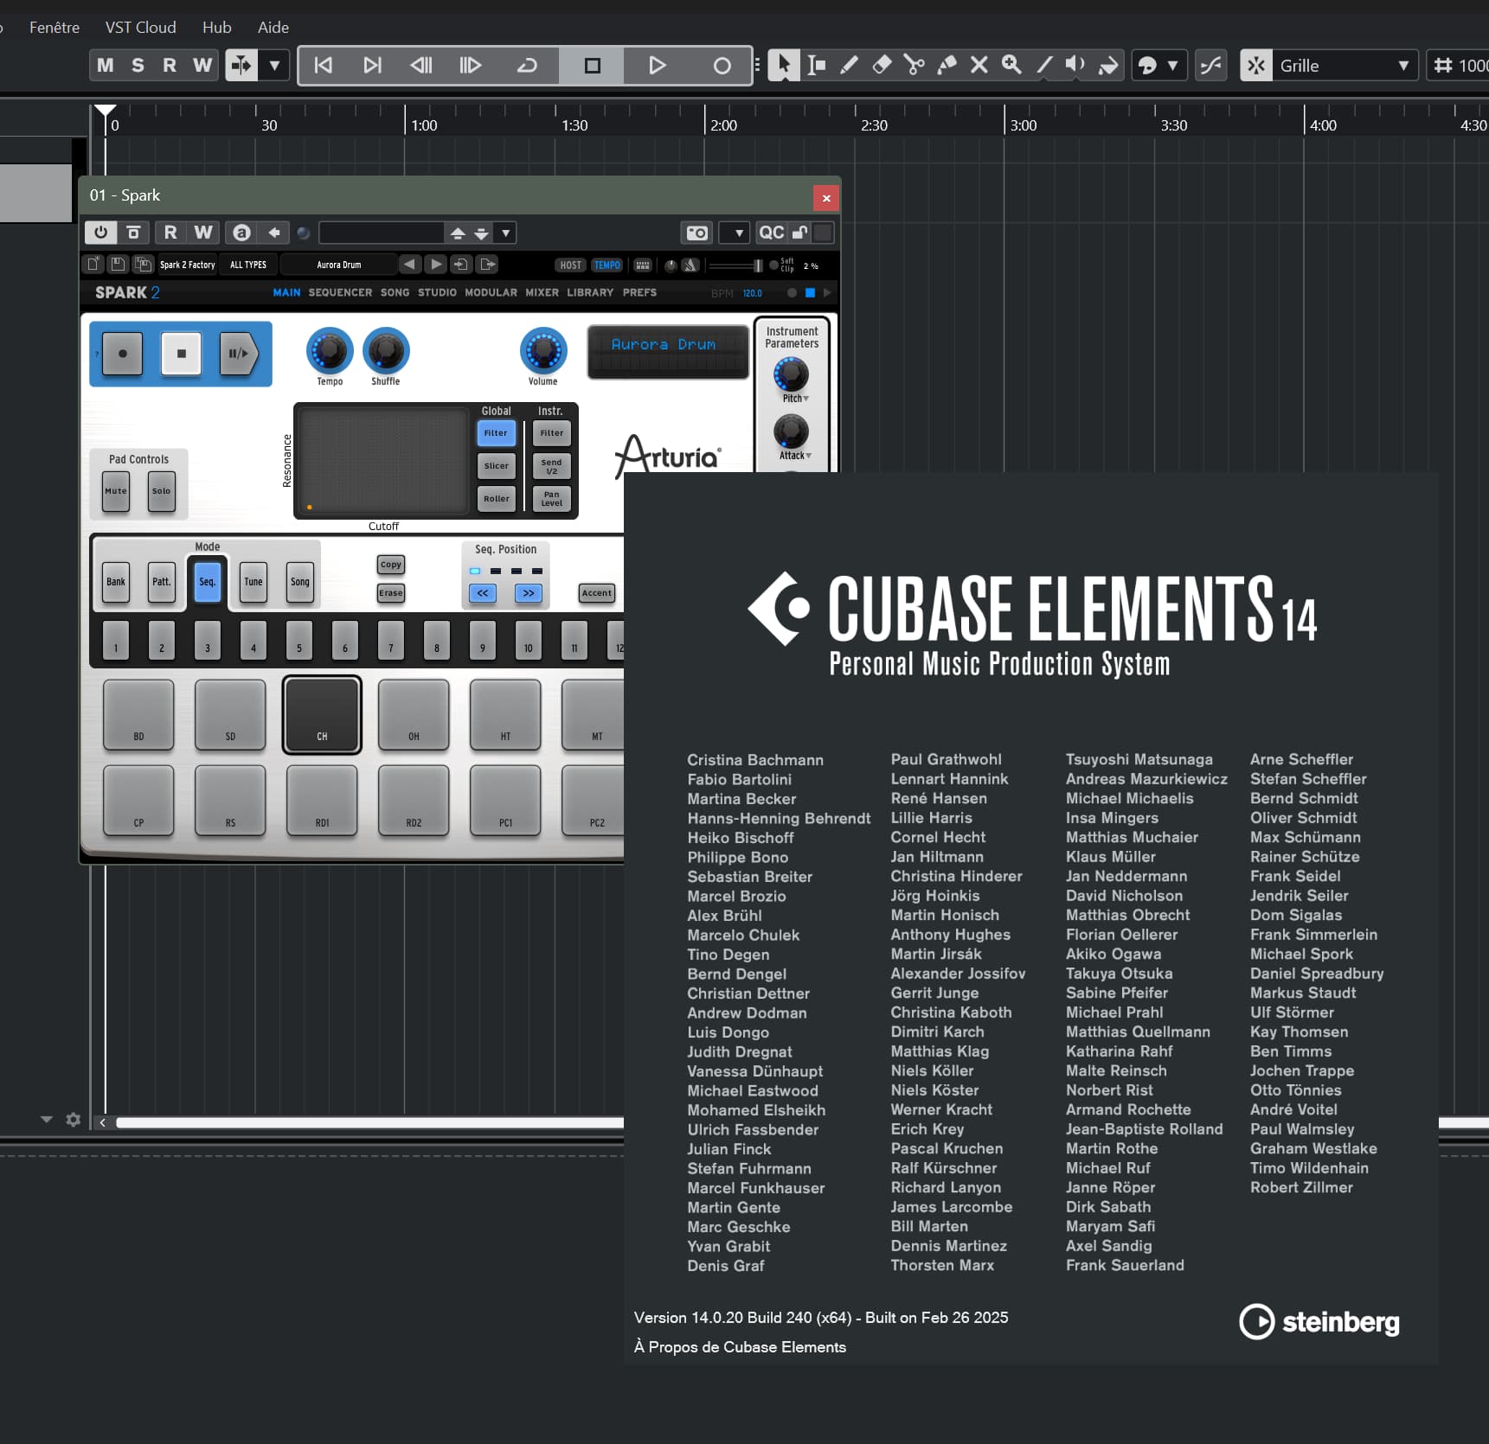
Task: Open plugin preset management dropdown arrow
Action: click(x=506, y=233)
